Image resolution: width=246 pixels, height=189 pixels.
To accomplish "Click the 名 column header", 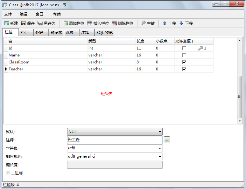I will pyautogui.click(x=48, y=41).
